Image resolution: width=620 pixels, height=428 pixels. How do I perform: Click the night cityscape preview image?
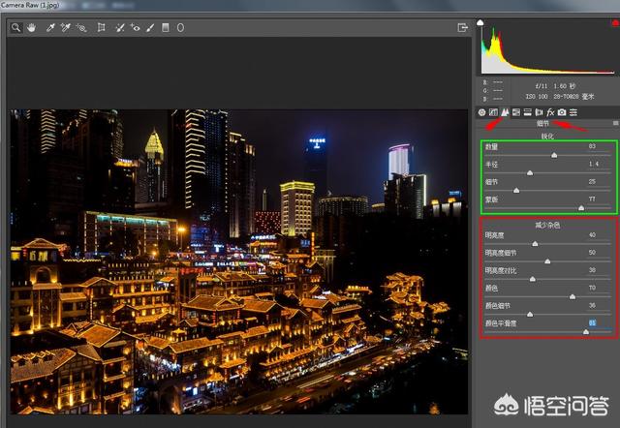point(239,261)
